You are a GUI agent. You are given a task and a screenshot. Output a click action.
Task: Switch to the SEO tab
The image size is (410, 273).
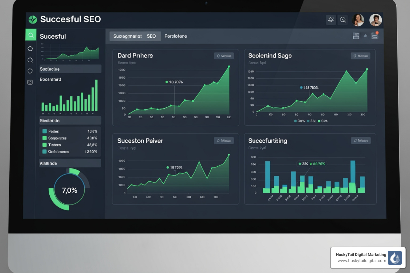[x=152, y=36]
